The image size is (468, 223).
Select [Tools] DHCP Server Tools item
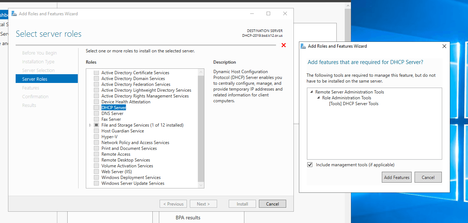(353, 104)
